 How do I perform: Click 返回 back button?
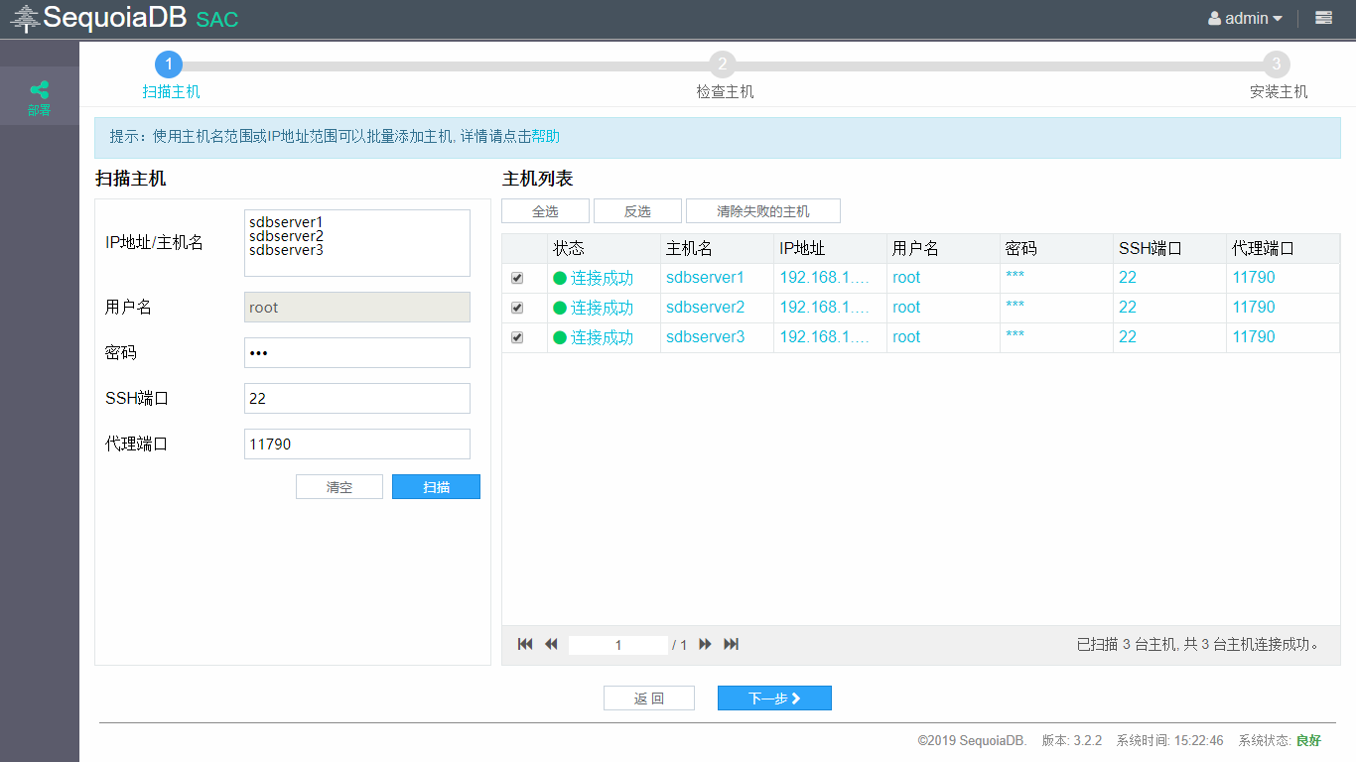(649, 698)
